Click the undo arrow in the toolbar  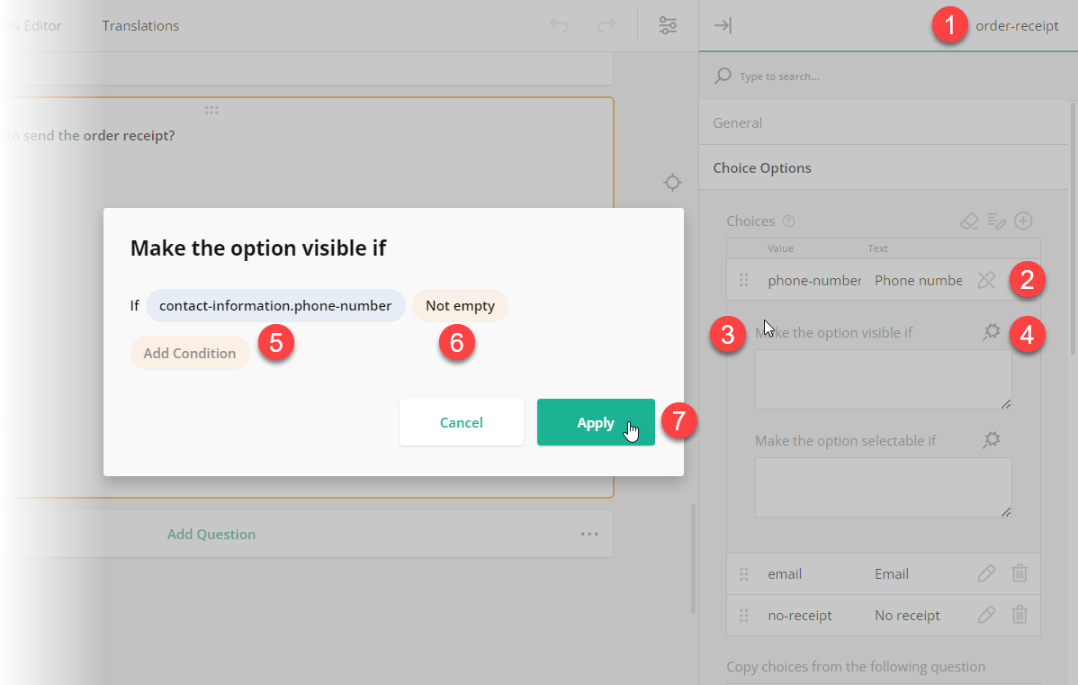pos(559,25)
